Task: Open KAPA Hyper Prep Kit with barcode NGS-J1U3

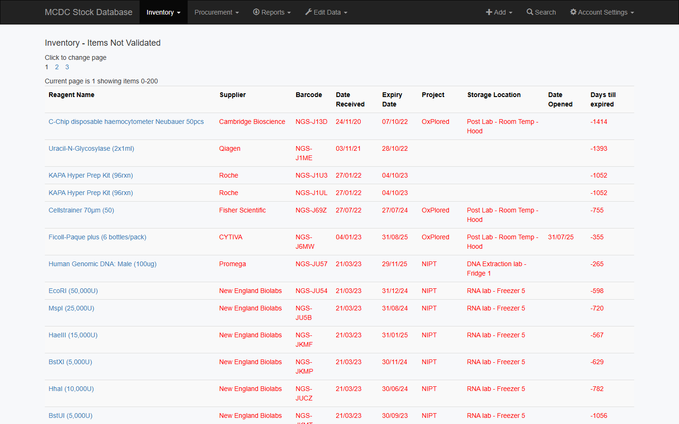Action: 91,175
